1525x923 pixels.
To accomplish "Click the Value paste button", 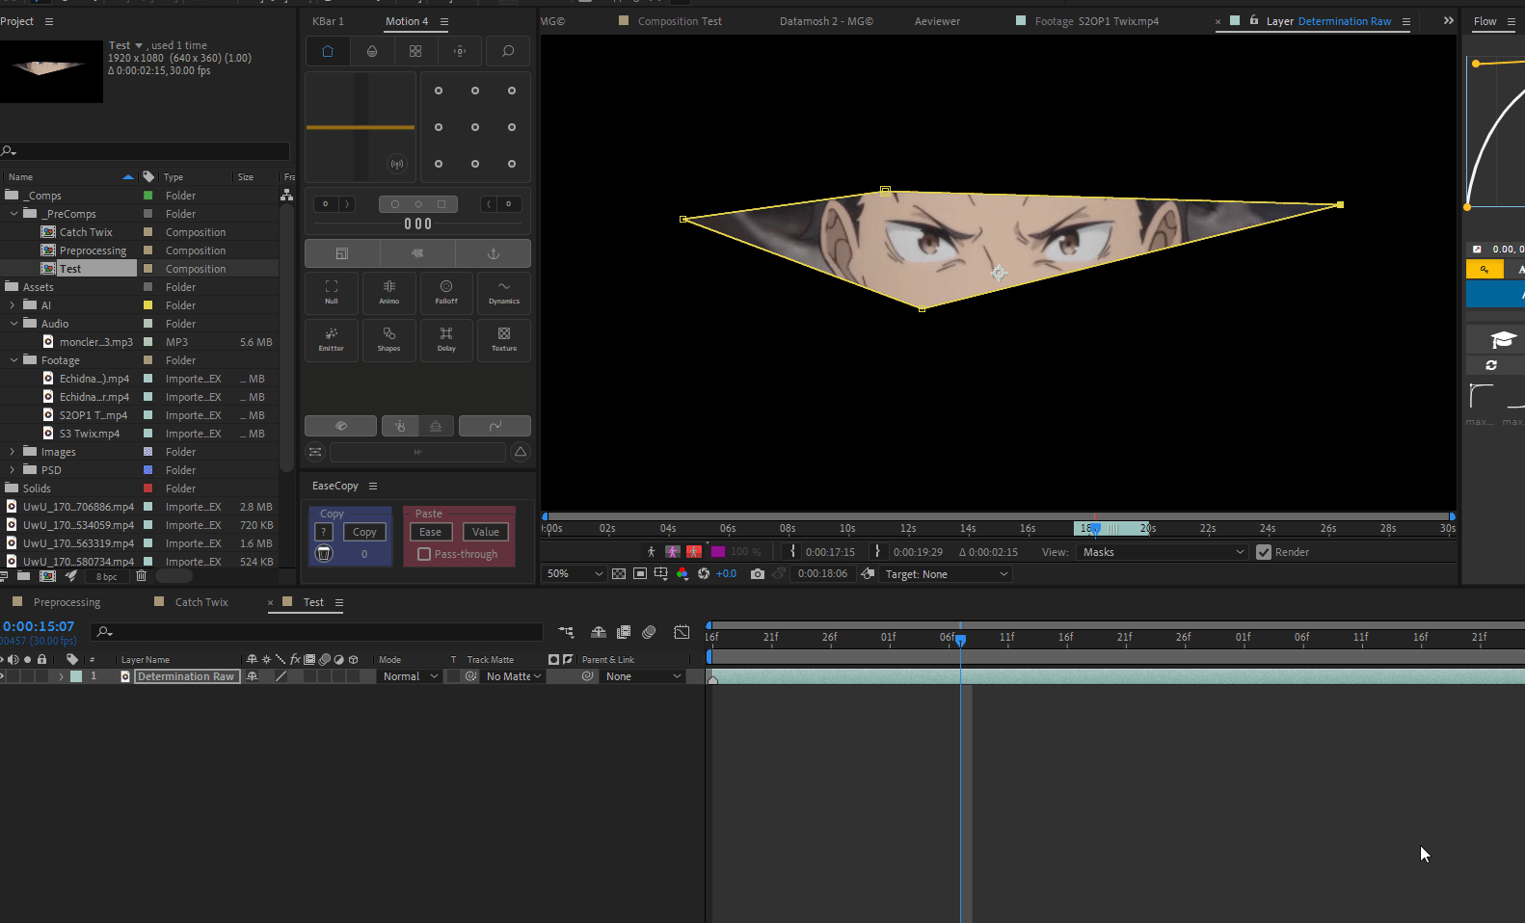I will 486,532.
